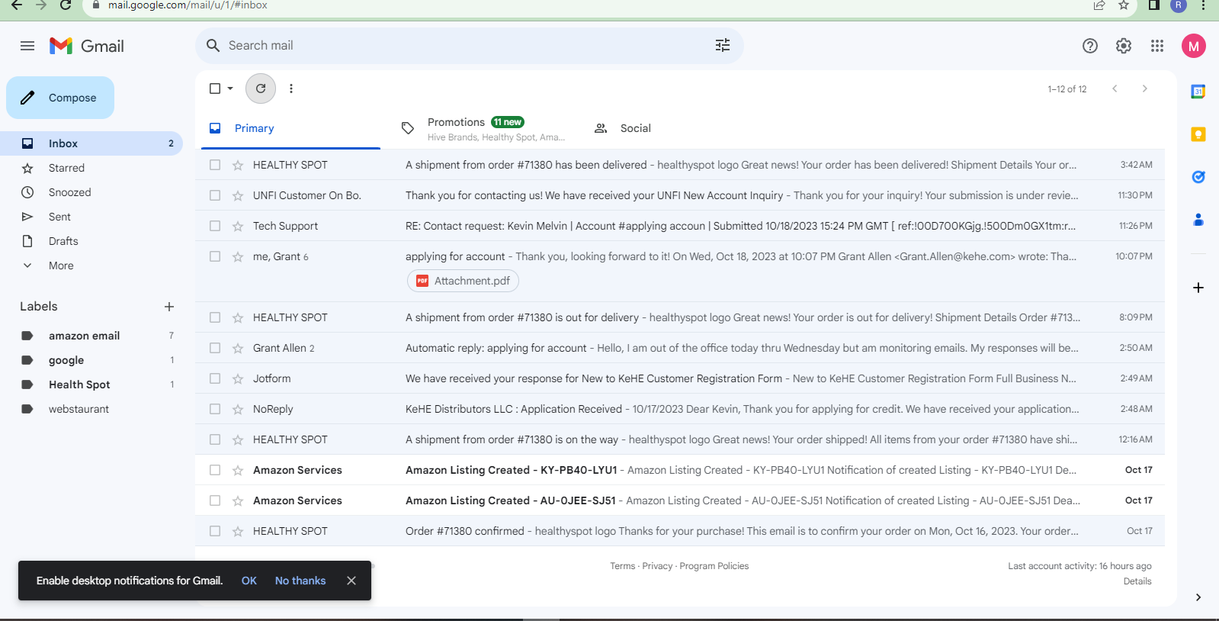Open the Inbox folder

91,143
